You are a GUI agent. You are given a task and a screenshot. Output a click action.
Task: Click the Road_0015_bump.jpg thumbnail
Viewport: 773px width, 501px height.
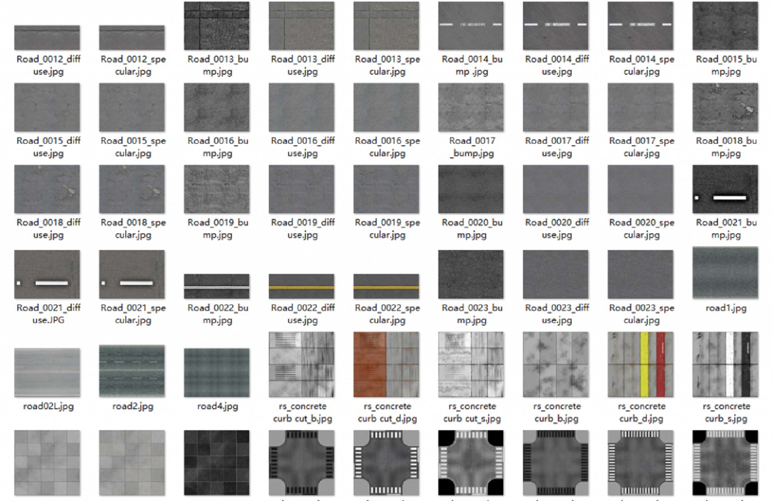click(x=725, y=26)
